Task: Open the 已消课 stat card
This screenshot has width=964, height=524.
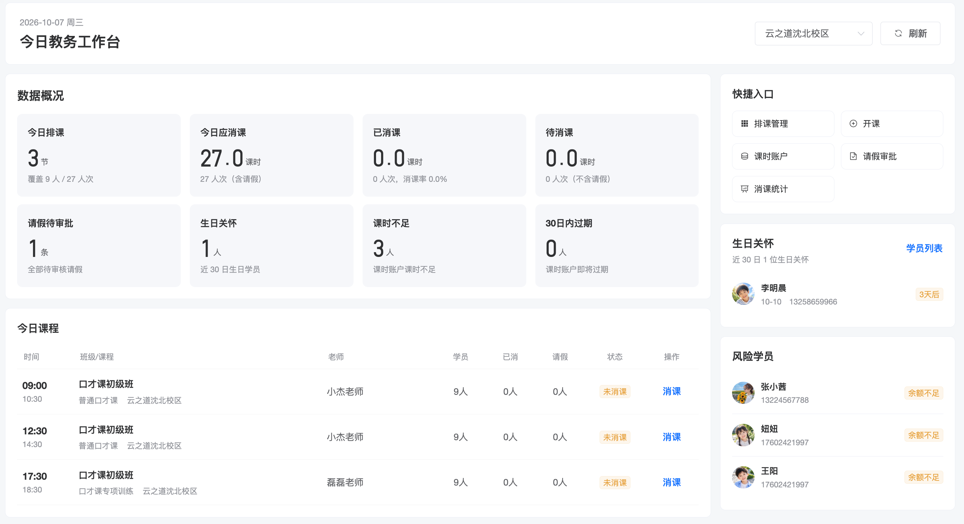Action: (444, 155)
